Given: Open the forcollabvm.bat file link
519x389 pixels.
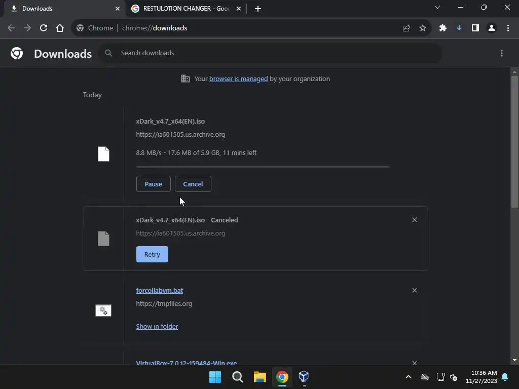Looking at the screenshot, I should click(x=160, y=290).
